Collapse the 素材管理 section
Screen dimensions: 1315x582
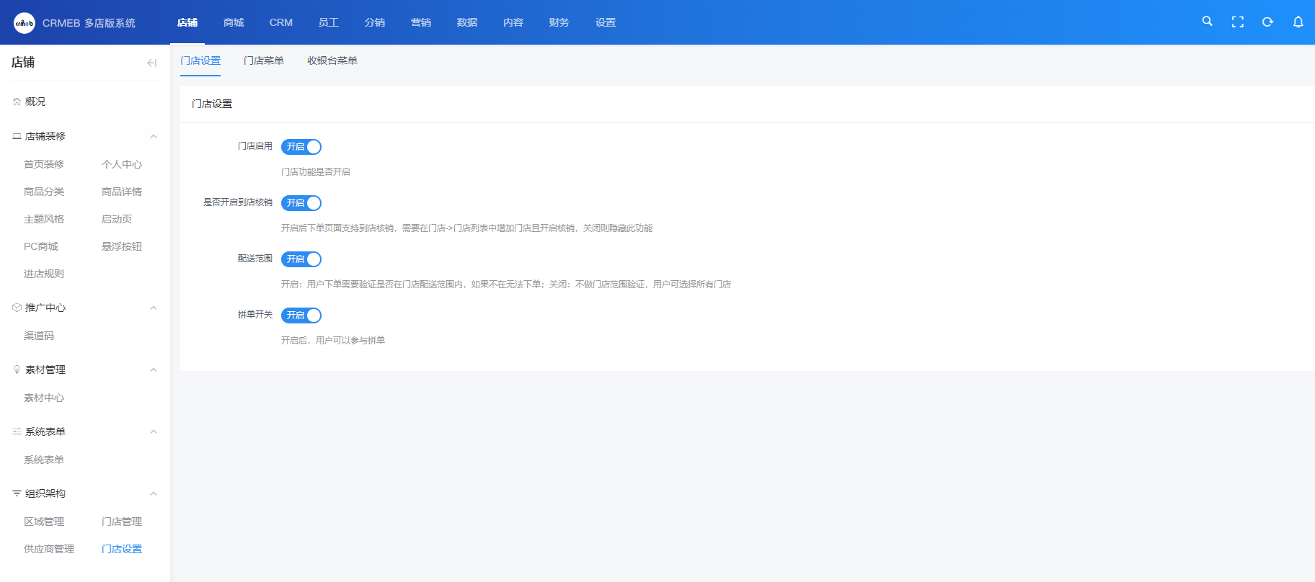[x=153, y=370]
